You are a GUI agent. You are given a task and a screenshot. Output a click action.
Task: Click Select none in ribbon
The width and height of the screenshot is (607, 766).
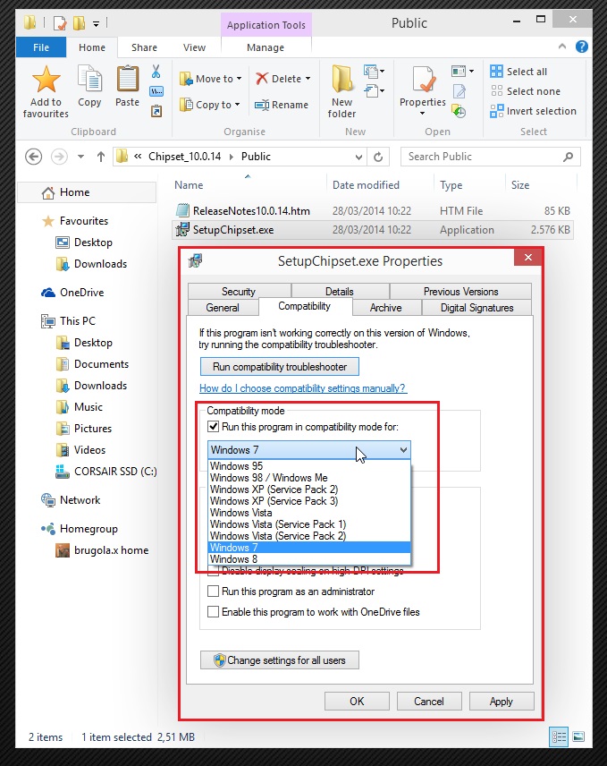[x=525, y=91]
